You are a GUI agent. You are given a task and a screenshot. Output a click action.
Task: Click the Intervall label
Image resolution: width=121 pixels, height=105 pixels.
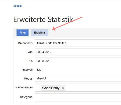point(28,70)
